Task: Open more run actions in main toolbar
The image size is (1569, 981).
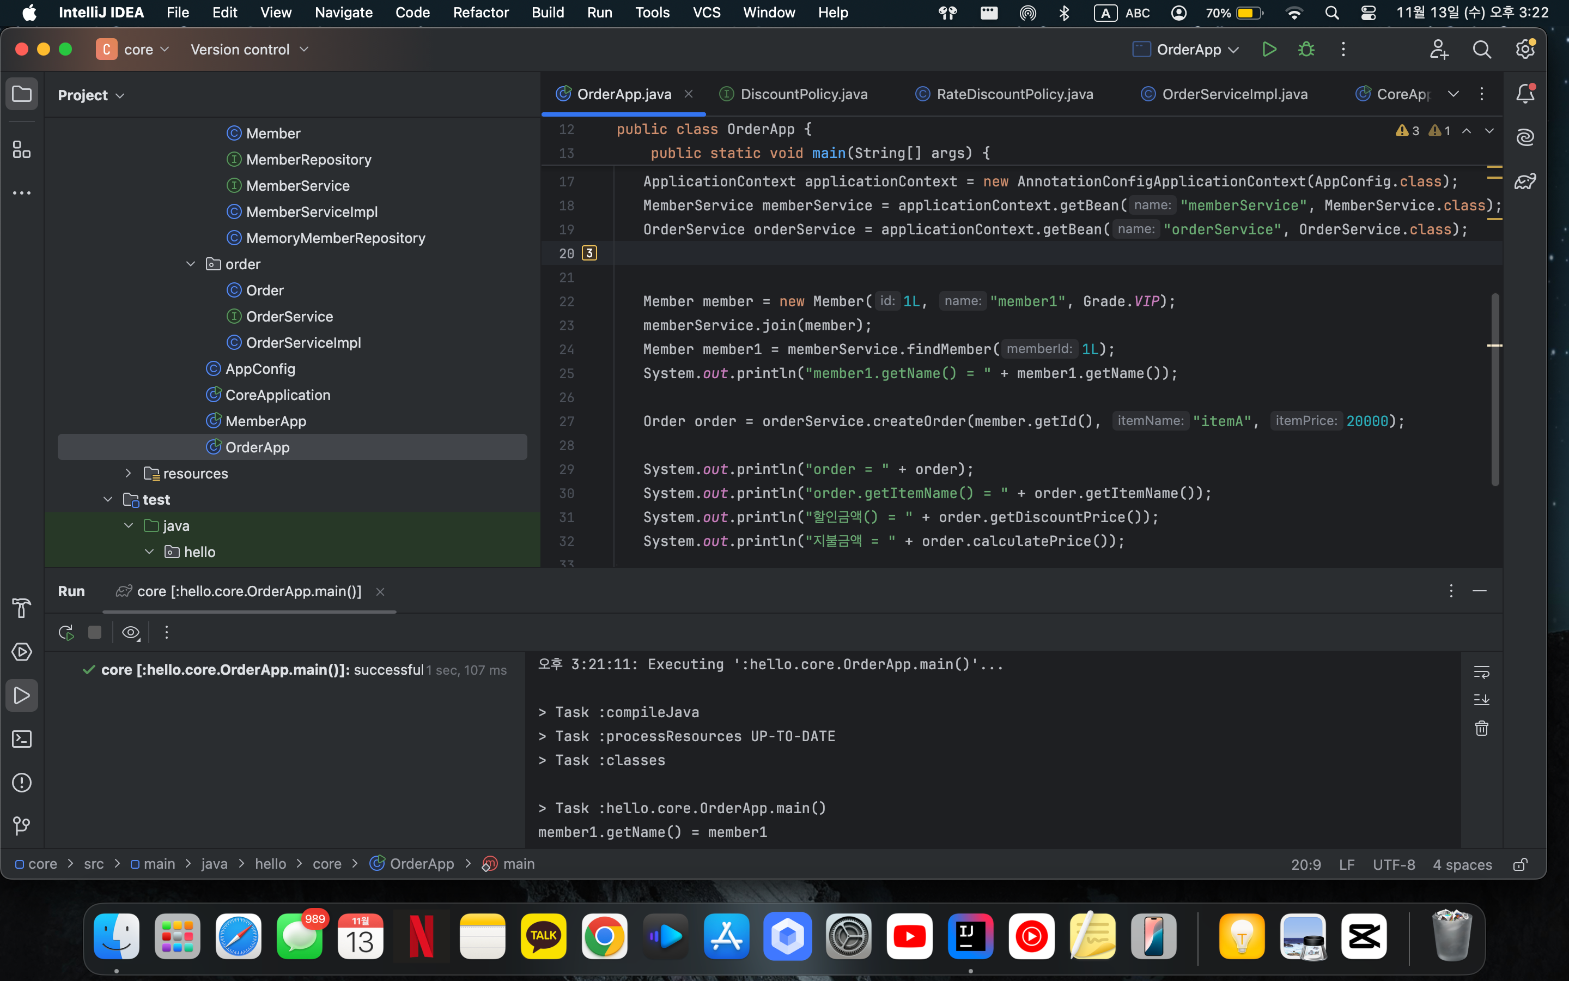Action: (1343, 49)
